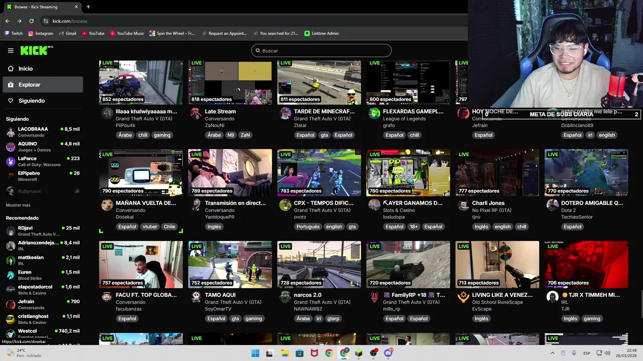Select the Chile tag under Dosekai

click(x=169, y=227)
